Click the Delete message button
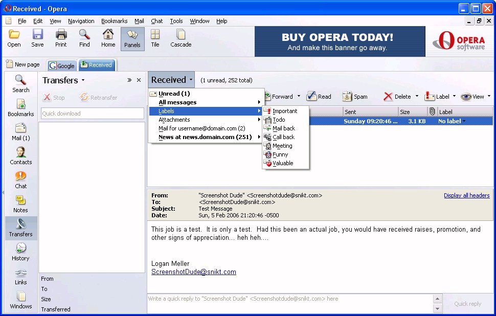 tap(397, 97)
